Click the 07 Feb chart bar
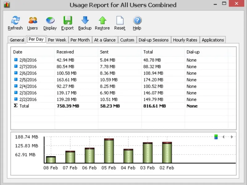Screen dimensions: 247x185 point(70,157)
